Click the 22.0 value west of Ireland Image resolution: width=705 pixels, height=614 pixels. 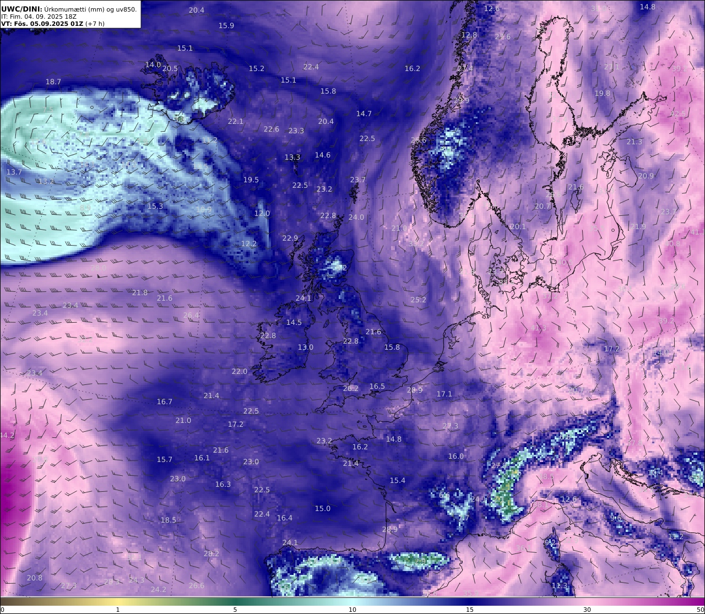pyautogui.click(x=240, y=372)
